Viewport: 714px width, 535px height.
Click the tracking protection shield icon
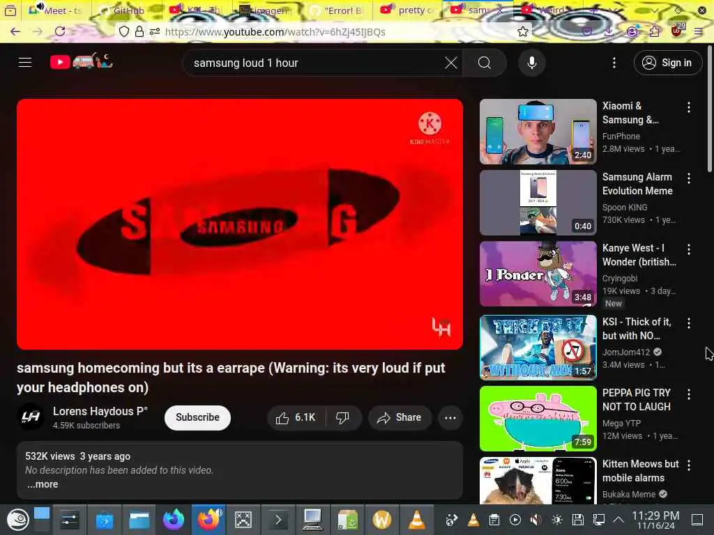pyautogui.click(x=124, y=31)
